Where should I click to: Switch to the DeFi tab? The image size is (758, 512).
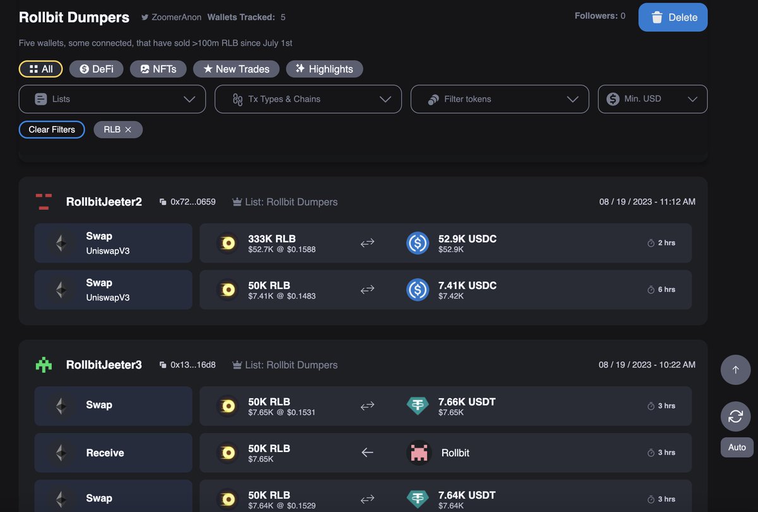pyautogui.click(x=96, y=69)
